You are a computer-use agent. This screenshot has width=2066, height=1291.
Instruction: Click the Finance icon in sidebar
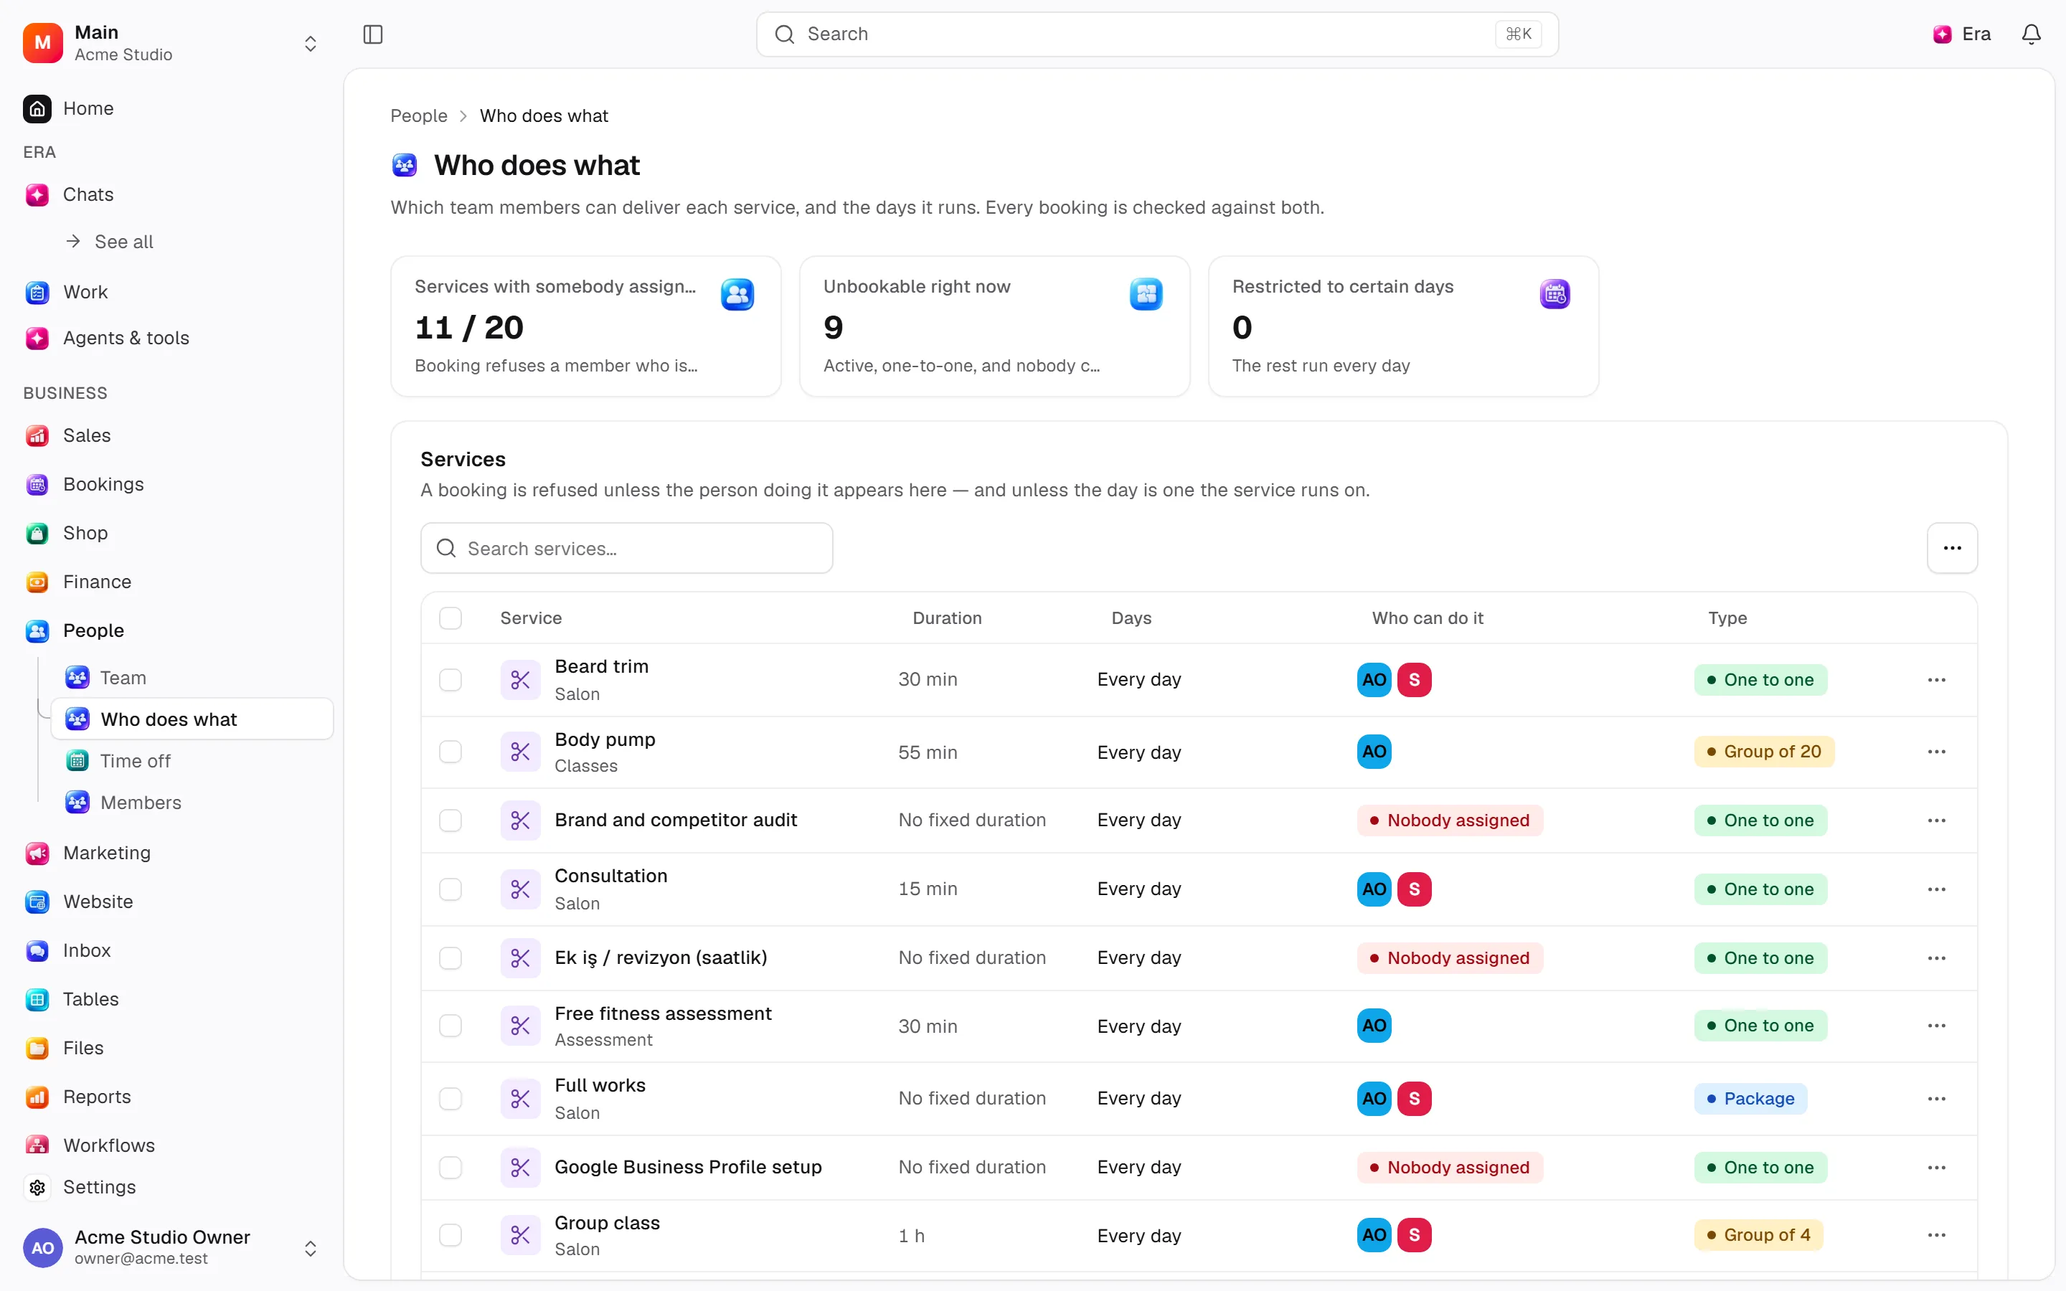pos(37,582)
